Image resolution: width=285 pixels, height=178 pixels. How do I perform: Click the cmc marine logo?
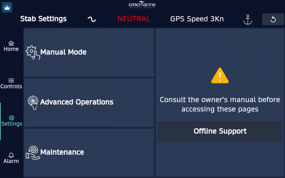tap(142, 5)
